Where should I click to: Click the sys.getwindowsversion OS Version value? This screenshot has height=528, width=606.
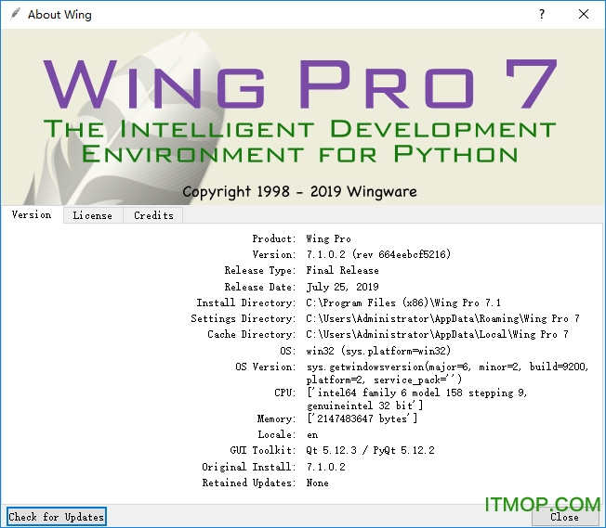coord(448,373)
